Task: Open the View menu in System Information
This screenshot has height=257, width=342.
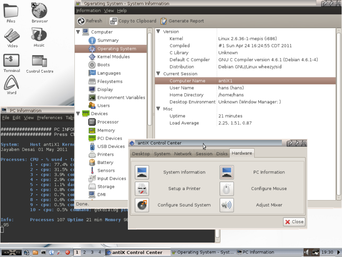Action: (109, 10)
